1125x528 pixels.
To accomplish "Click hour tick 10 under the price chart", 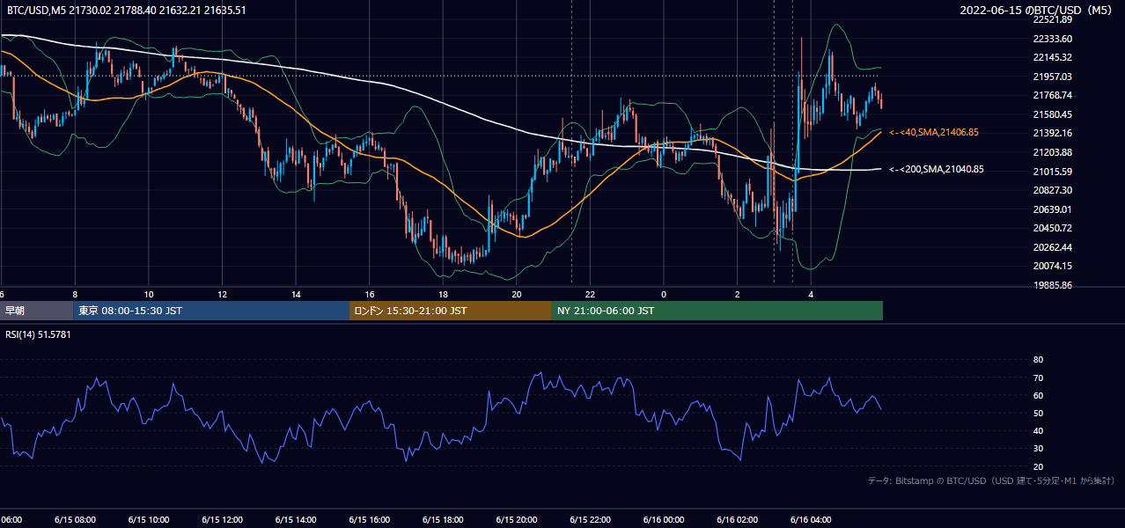I will (149, 294).
